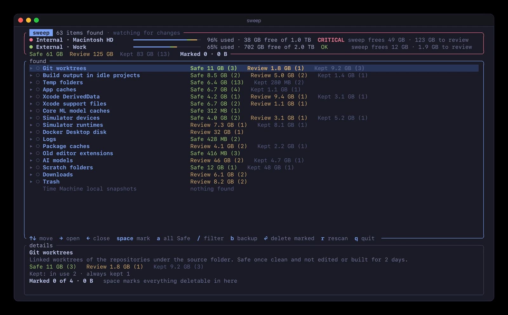Mark the Logs row circle
Viewport: 508px width, 315px height.
point(38,139)
